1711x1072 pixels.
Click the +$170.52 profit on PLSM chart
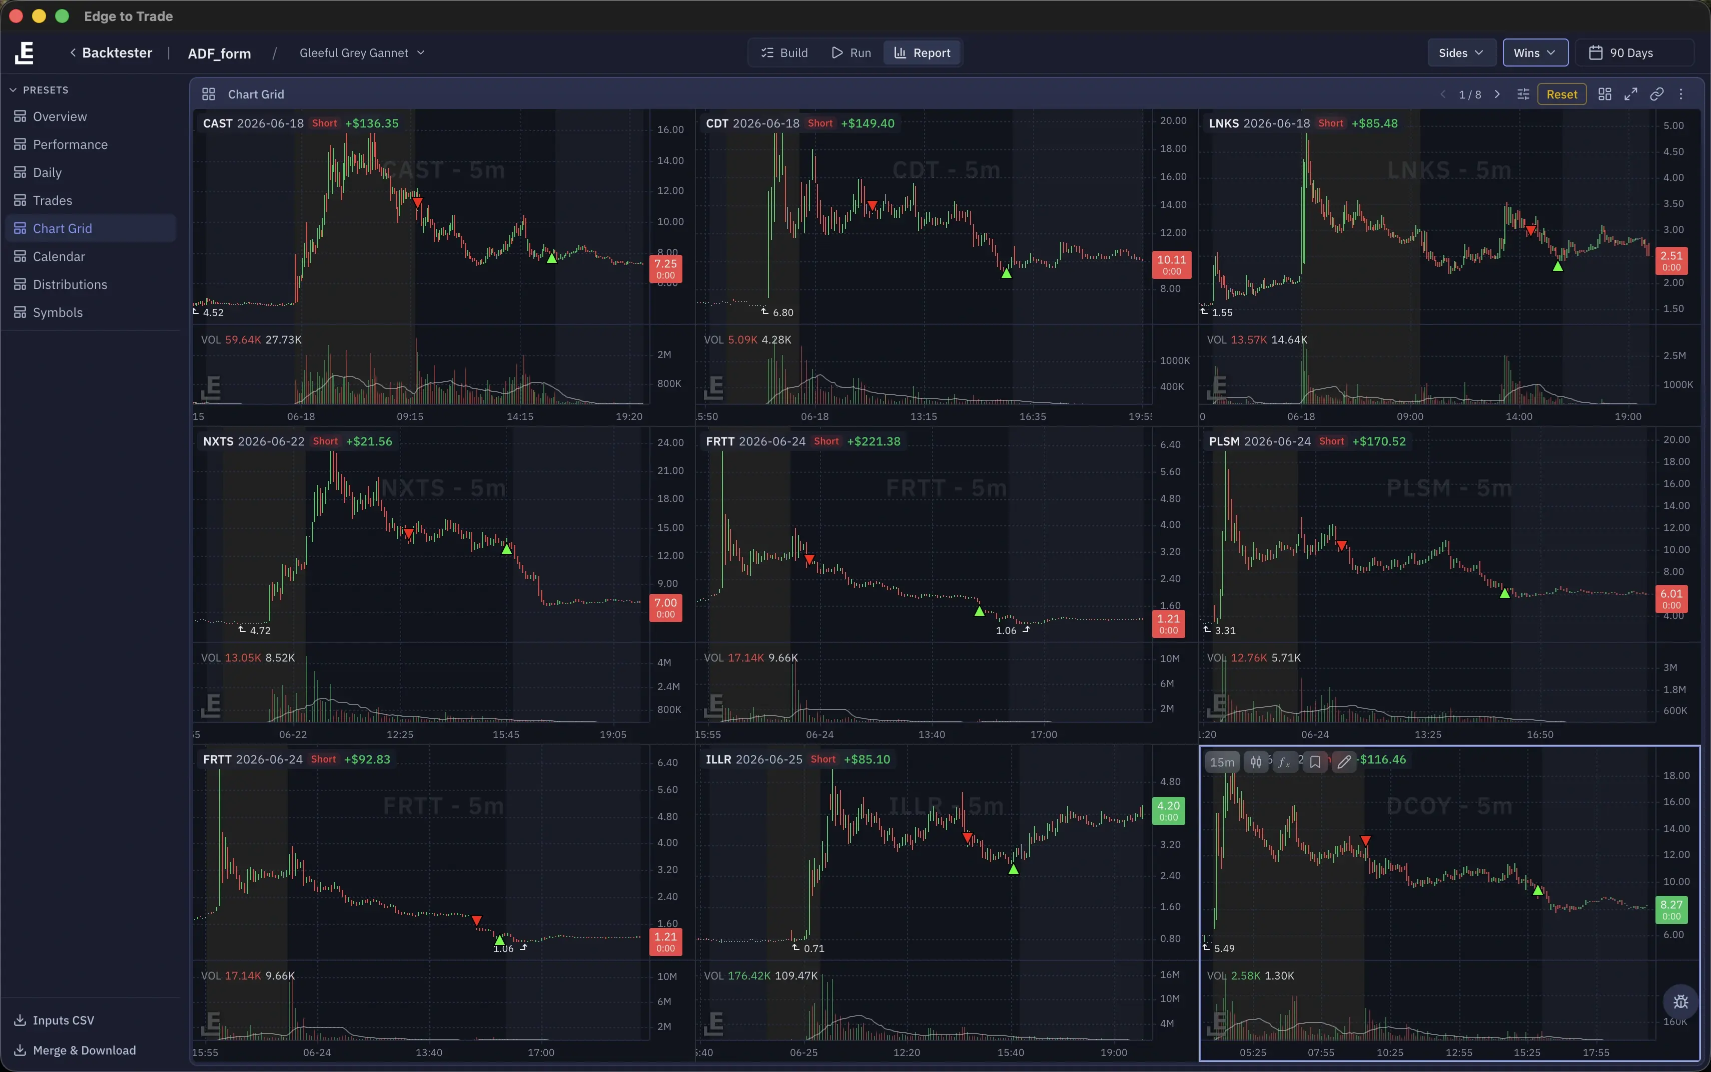tap(1379, 441)
